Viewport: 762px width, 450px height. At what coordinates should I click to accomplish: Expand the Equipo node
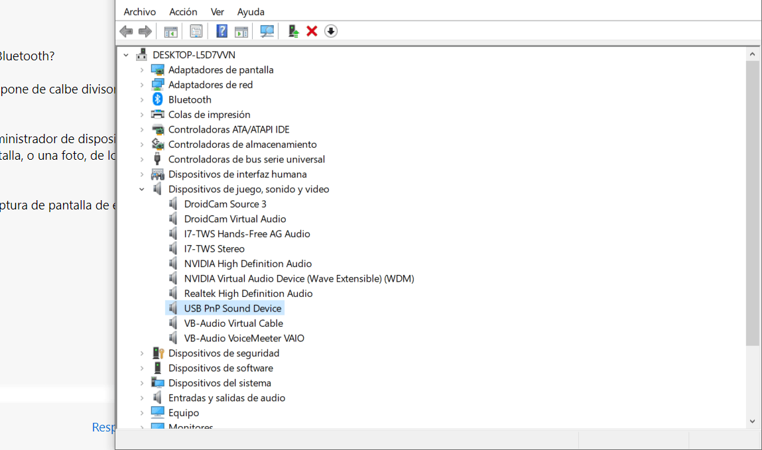[142, 413]
